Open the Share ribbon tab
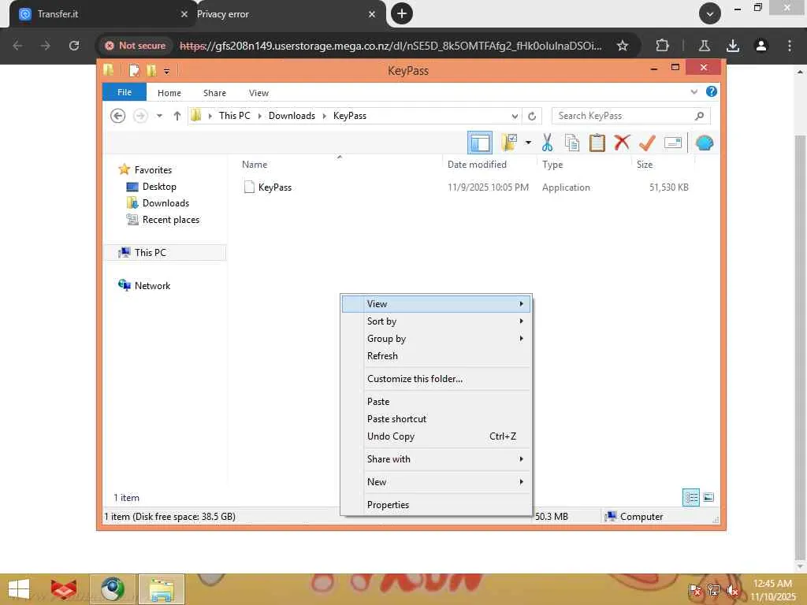 214,93
